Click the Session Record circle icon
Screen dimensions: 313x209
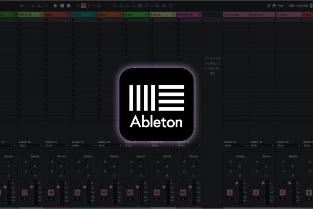(99, 6)
